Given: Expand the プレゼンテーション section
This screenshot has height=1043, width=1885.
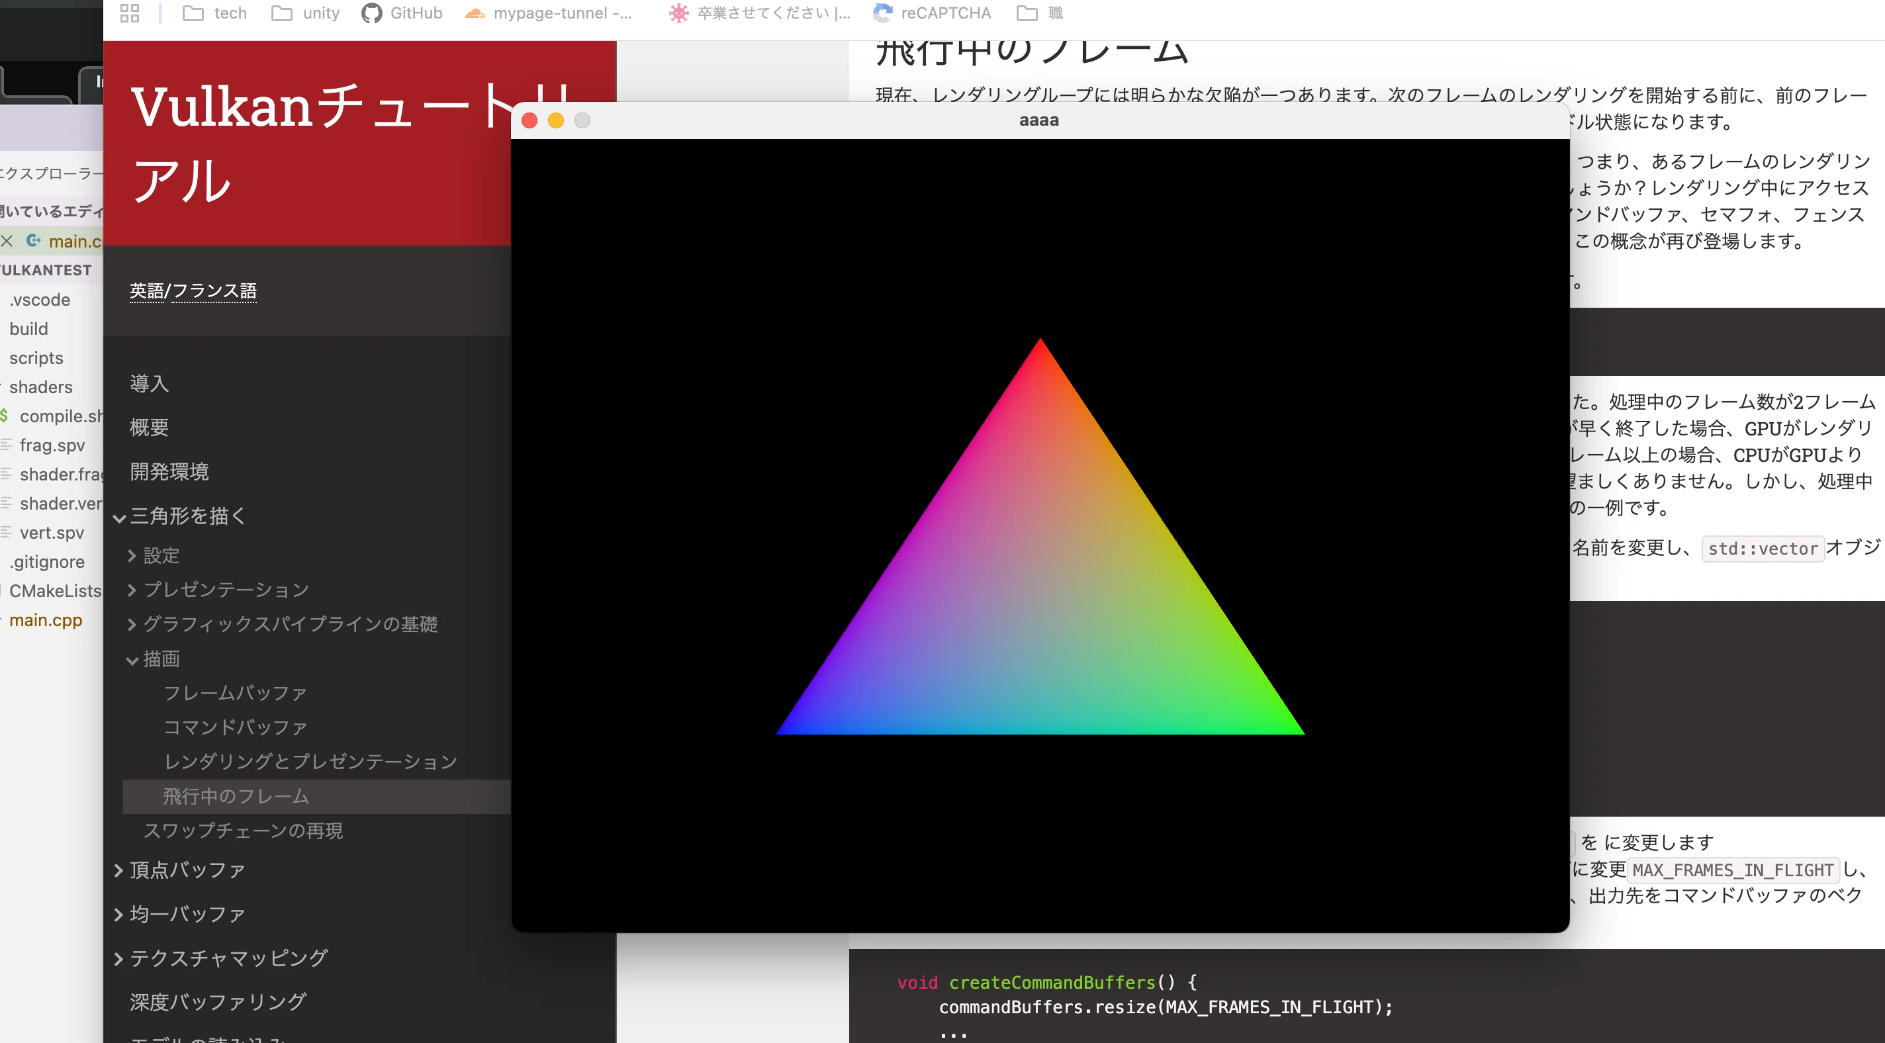Looking at the screenshot, I should [x=132, y=590].
